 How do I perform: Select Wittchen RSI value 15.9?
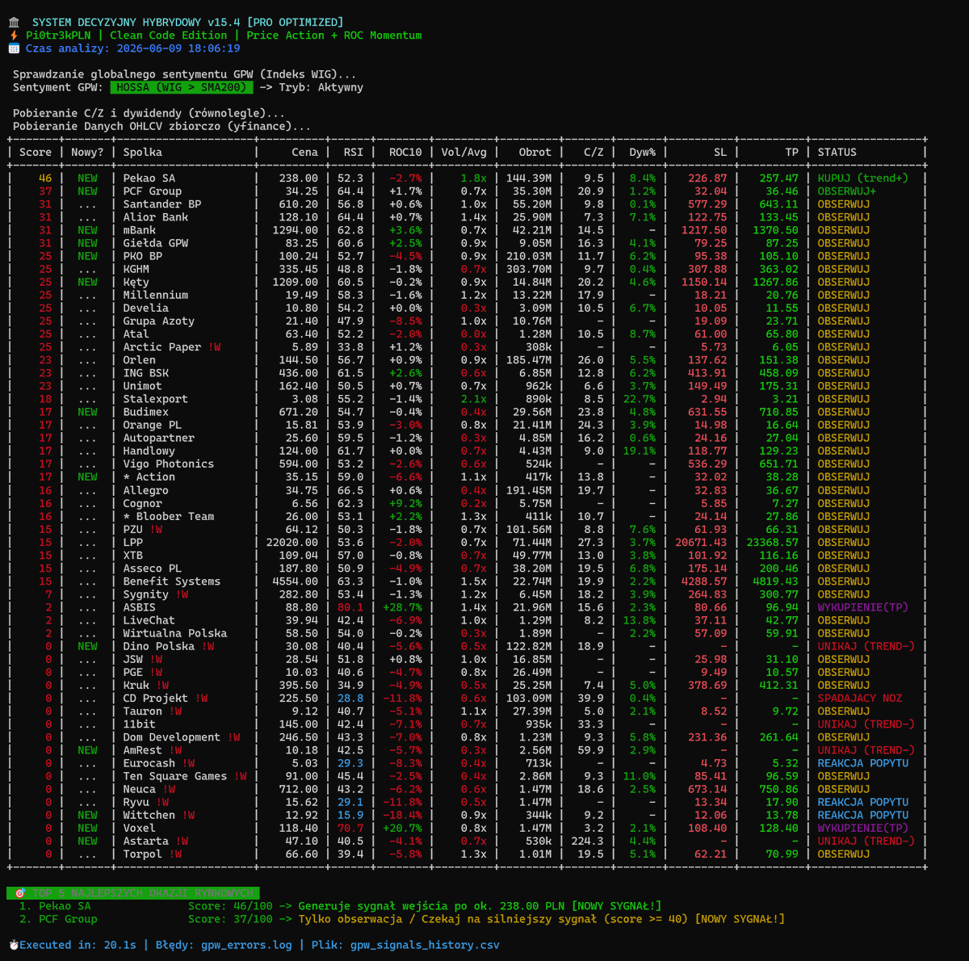coord(350,815)
